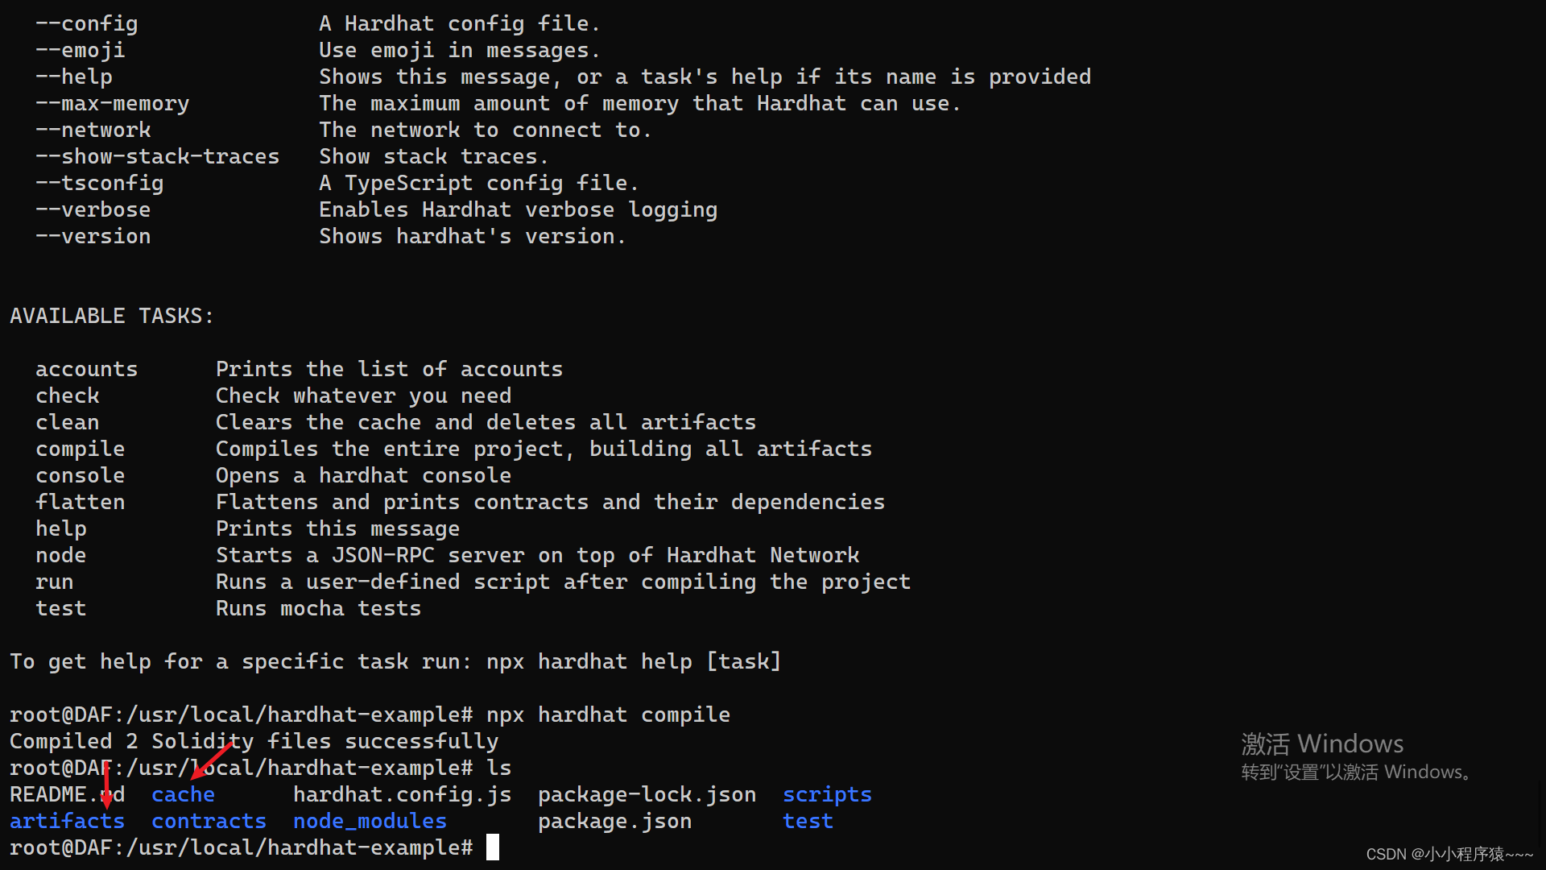Click the typed npx hardhat compile command
The height and width of the screenshot is (870, 1546).
[608, 715]
